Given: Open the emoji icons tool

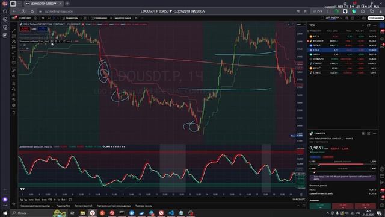Looking at the screenshot, I should (x=14, y=63).
